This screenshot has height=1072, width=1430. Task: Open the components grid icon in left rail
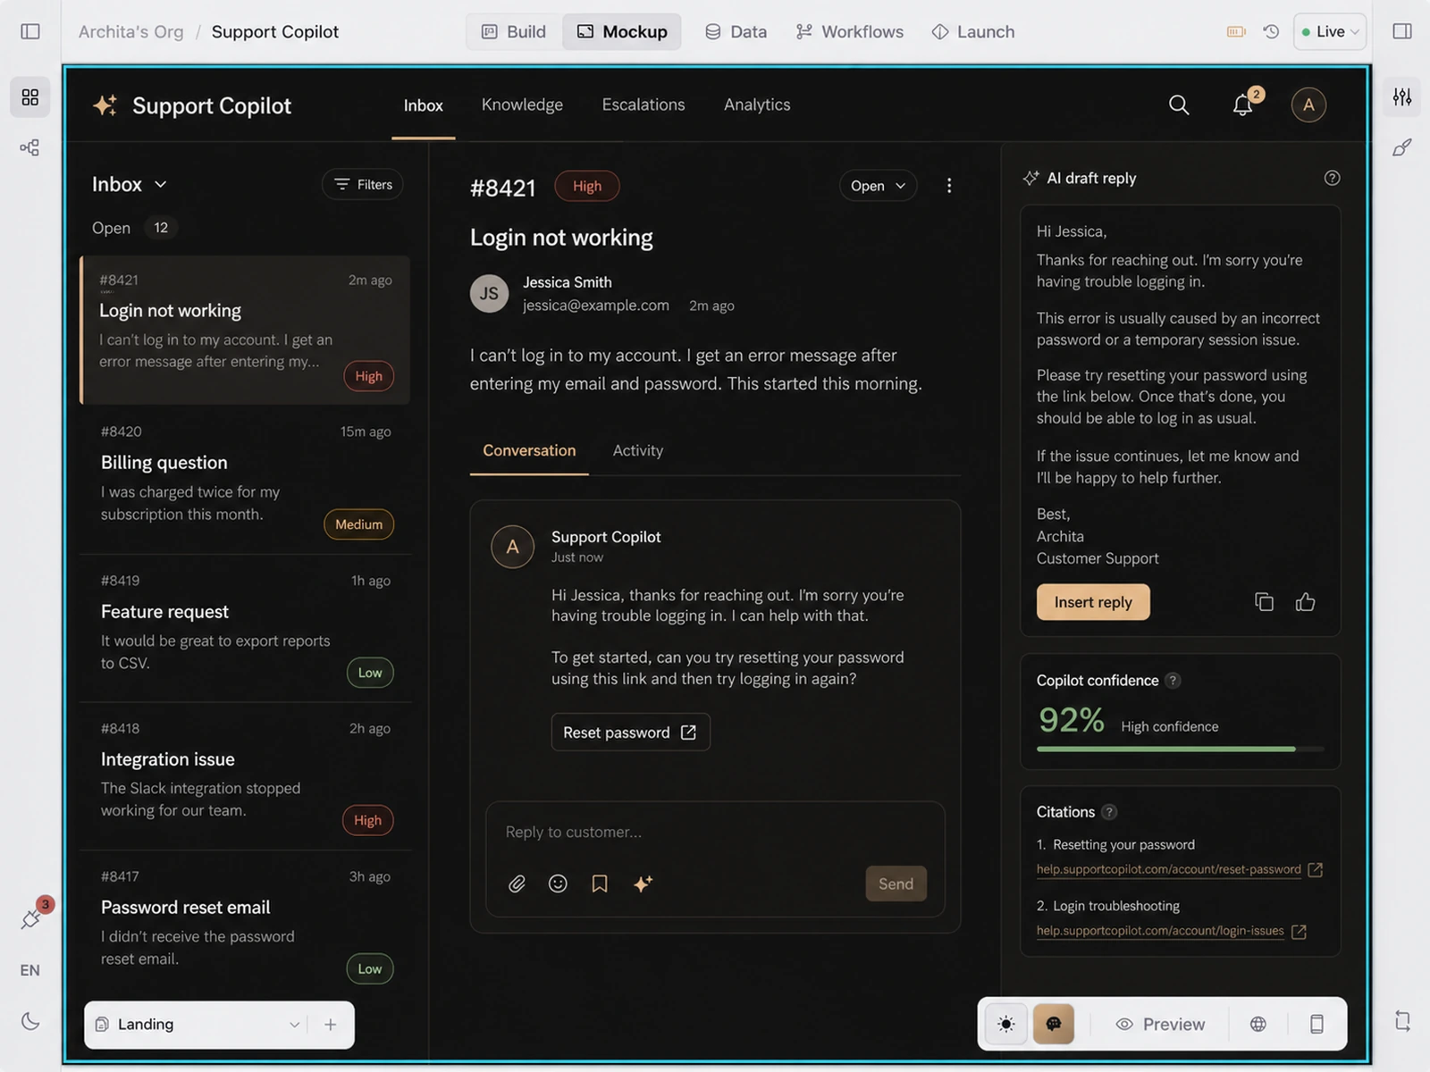pyautogui.click(x=30, y=96)
